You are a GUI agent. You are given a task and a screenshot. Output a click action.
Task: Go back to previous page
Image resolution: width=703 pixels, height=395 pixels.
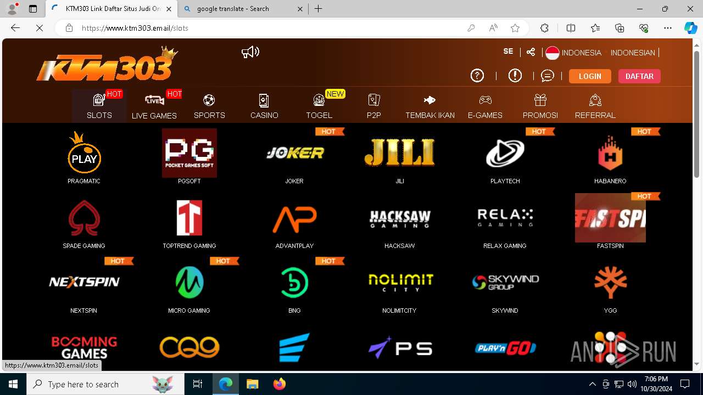coord(15,28)
